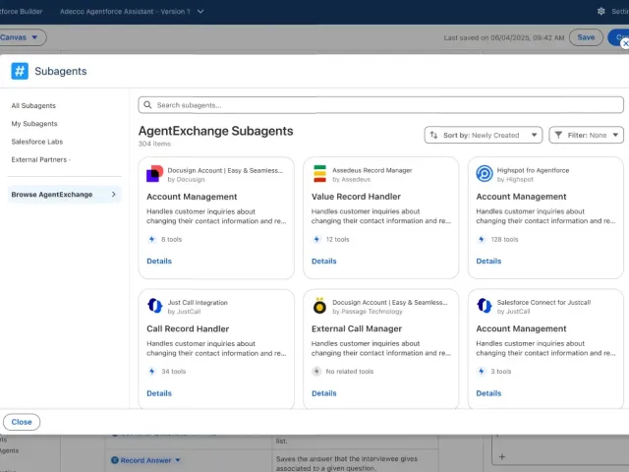Click the Highspot logo icon
Viewport: 629px width, 472px height.
(x=485, y=174)
